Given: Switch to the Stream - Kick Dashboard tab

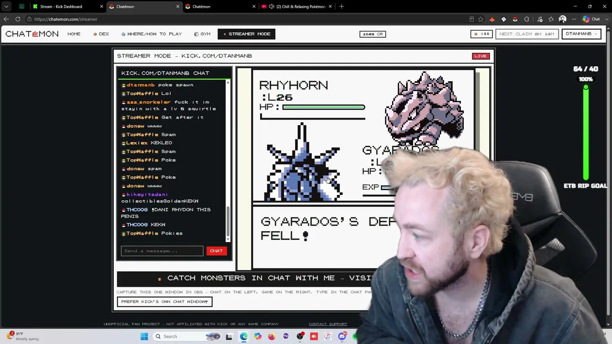Looking at the screenshot, I should pos(66,7).
